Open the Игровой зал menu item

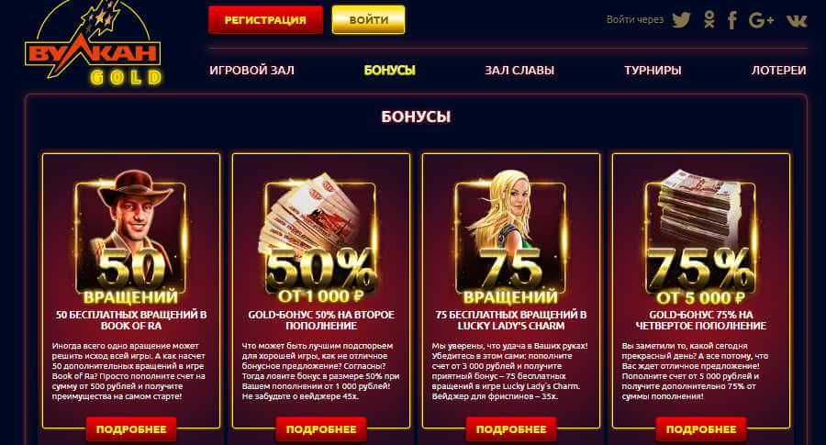click(x=251, y=70)
